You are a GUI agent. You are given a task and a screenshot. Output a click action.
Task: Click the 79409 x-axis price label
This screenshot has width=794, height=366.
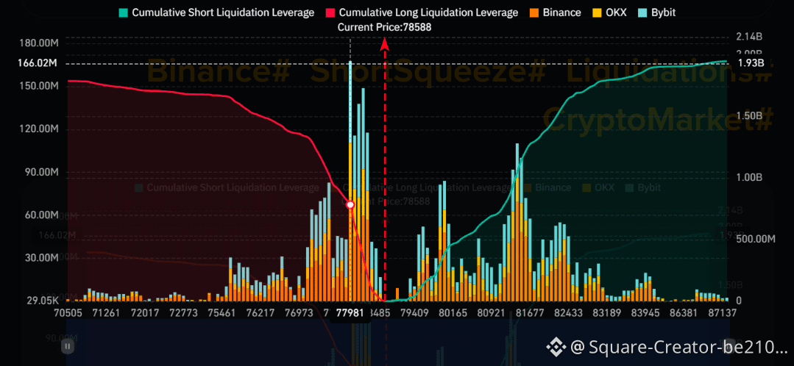point(416,313)
